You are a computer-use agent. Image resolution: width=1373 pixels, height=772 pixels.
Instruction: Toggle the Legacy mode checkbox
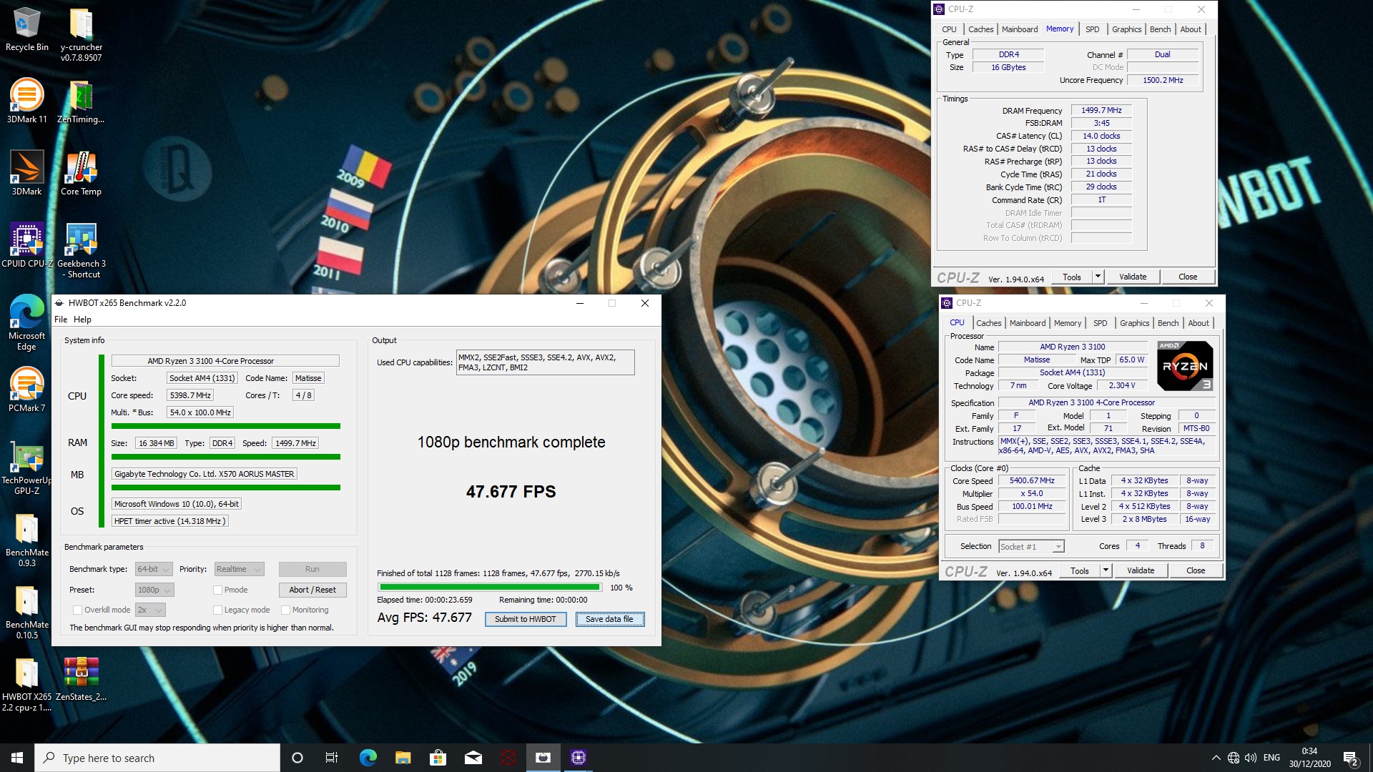(x=217, y=610)
